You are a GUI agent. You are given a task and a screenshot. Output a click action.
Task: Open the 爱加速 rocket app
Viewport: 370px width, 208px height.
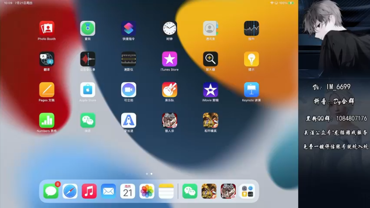point(129,120)
